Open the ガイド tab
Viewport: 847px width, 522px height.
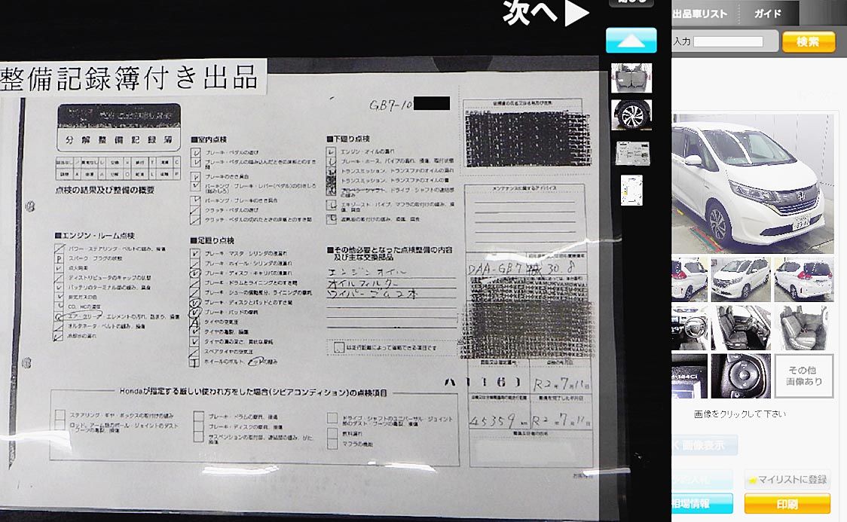[767, 14]
